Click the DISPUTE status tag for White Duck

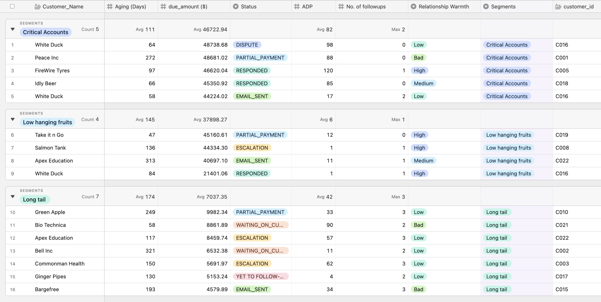tap(247, 45)
